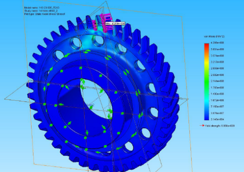Click the top legend value 4.2e+008
The height and width of the screenshot is (172, 244).
coord(217,43)
